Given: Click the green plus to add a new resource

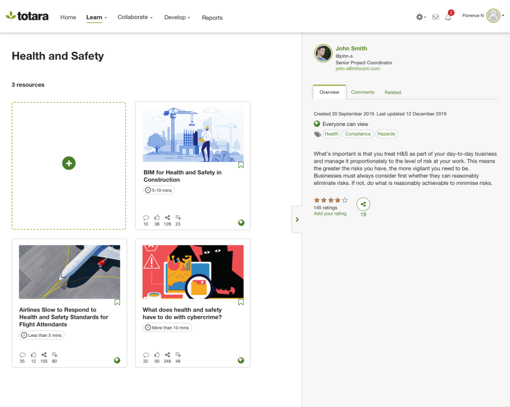Looking at the screenshot, I should [69, 163].
